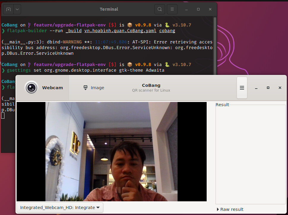Open the _build link in Terminal

pyautogui.click(x=73, y=31)
